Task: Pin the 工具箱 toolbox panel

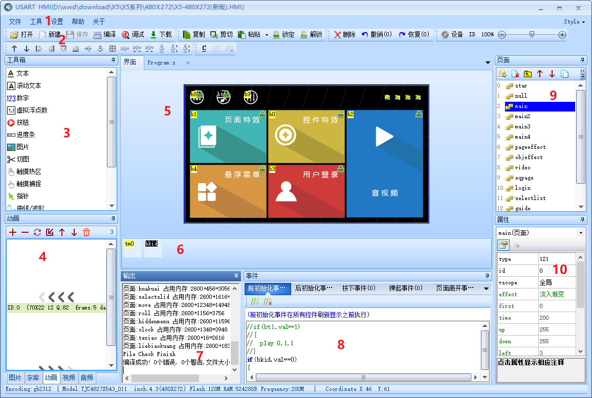Action: 113,60
